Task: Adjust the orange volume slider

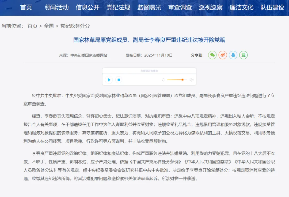Action: [x=177, y=80]
